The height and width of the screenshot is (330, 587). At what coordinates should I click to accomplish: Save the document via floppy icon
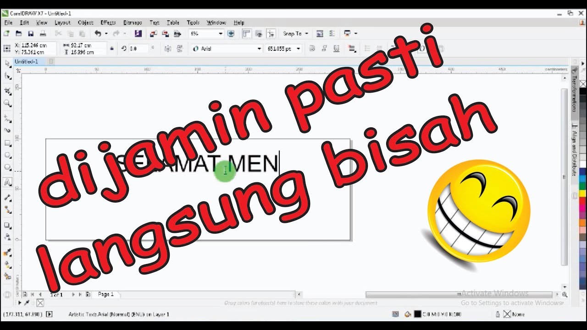(x=31, y=33)
